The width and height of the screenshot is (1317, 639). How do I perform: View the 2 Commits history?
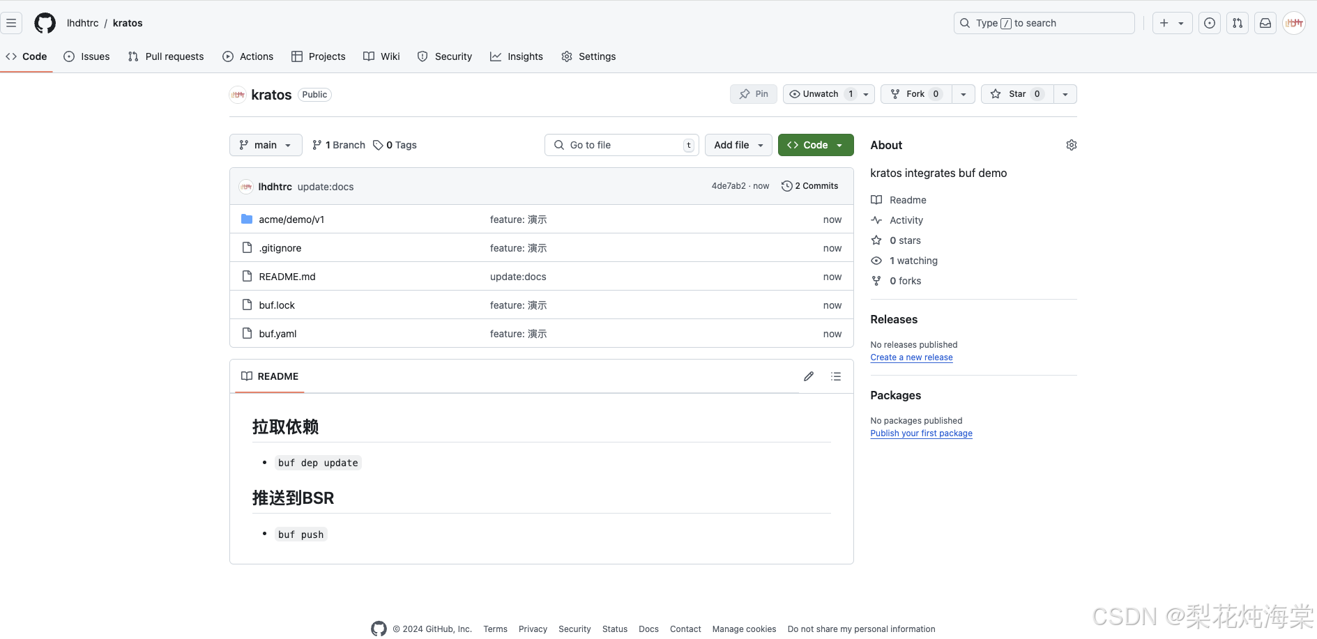pyautogui.click(x=810, y=186)
